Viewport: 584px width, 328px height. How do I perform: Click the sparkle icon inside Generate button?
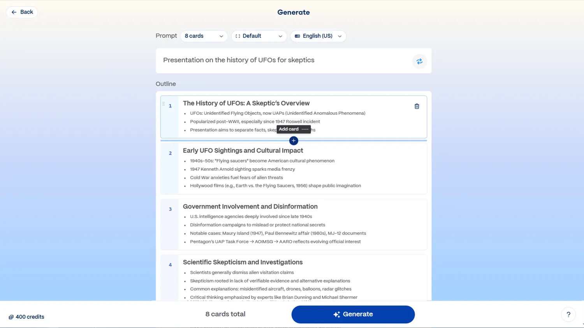pyautogui.click(x=336, y=314)
